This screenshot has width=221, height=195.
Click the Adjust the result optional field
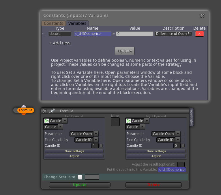click(x=181, y=164)
